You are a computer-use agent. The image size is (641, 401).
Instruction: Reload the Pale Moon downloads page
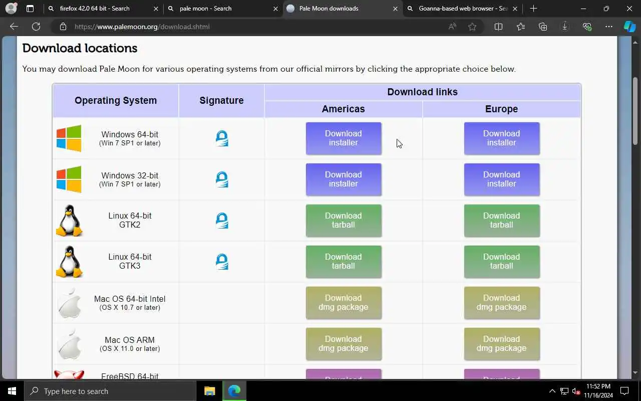coord(36,27)
